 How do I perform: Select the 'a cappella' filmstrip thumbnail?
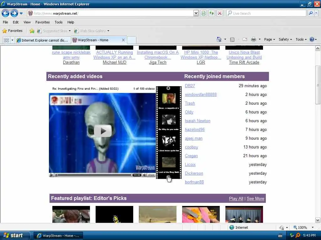(169, 99)
